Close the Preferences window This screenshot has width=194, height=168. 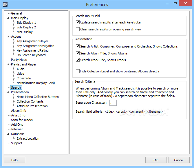point(185,3)
